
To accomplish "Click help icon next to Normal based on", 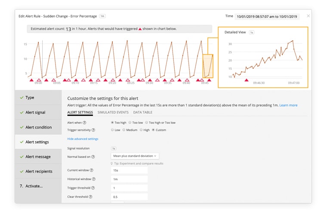I will (x=93, y=157).
